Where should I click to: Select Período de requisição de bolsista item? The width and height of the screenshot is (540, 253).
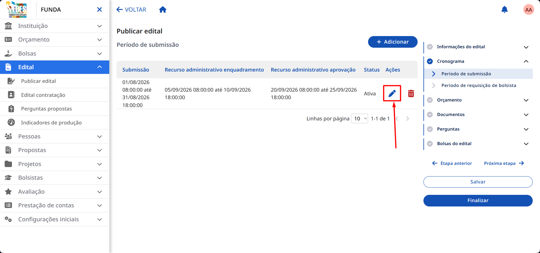coord(478,85)
